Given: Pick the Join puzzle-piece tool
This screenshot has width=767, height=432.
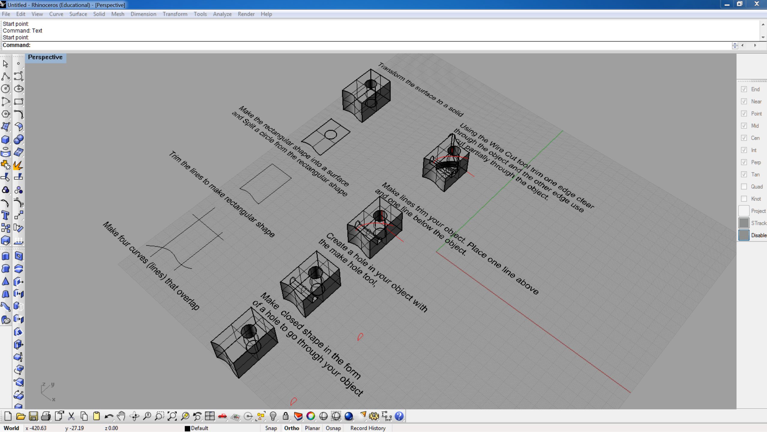Looking at the screenshot, I should coord(5,165).
